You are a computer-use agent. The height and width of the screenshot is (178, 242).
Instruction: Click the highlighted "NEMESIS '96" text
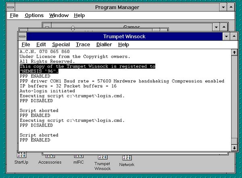click(x=39, y=71)
